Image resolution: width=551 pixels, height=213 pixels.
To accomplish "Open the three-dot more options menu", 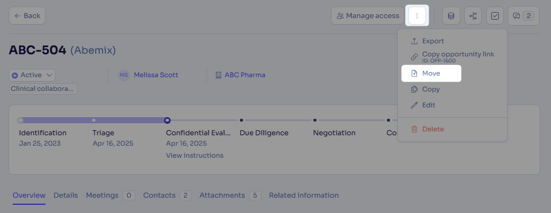I will pyautogui.click(x=417, y=16).
